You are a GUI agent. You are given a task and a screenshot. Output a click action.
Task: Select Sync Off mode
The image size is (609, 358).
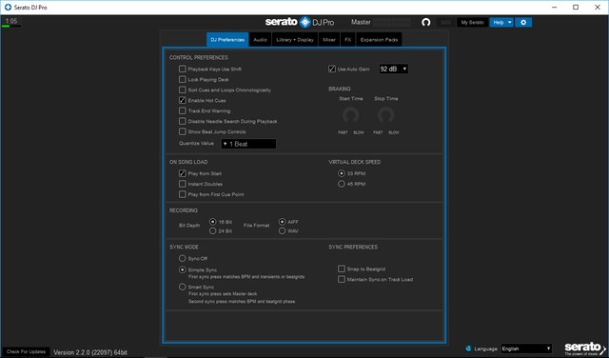pyautogui.click(x=182, y=258)
